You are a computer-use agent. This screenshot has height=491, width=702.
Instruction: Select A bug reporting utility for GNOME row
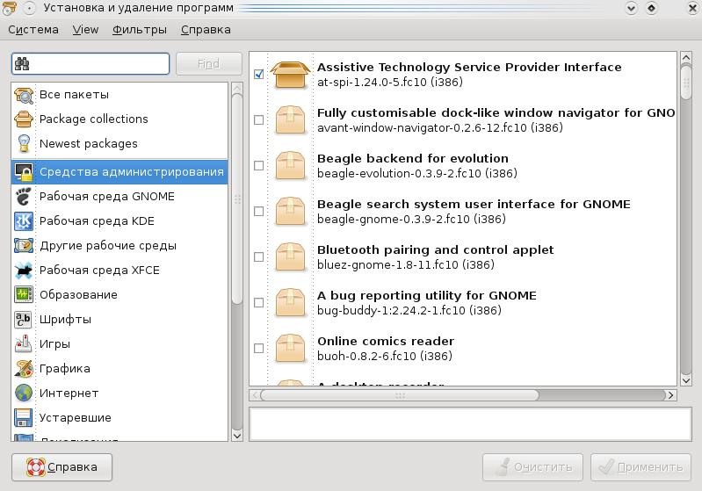click(463, 302)
